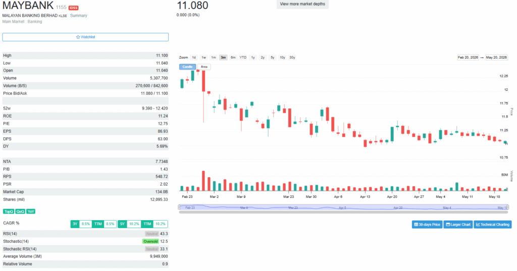Image resolution: width=517 pixels, height=271 pixels.
Task: Open the Larger Chart
Action: [x=458, y=225]
